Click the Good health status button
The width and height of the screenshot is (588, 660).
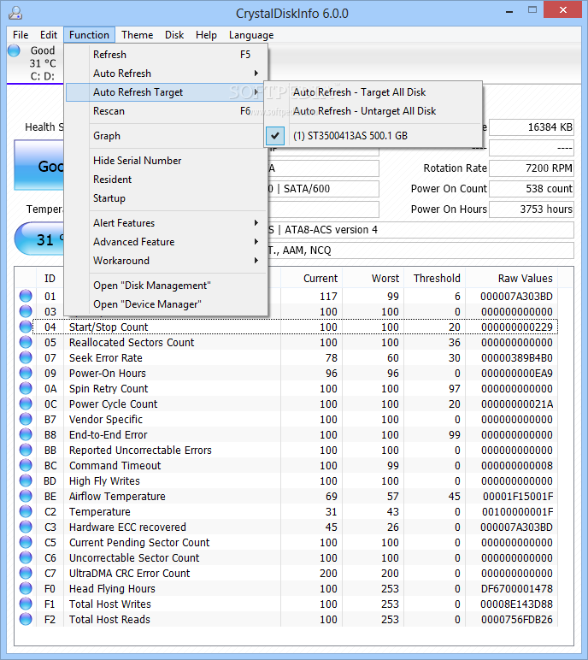point(38,165)
